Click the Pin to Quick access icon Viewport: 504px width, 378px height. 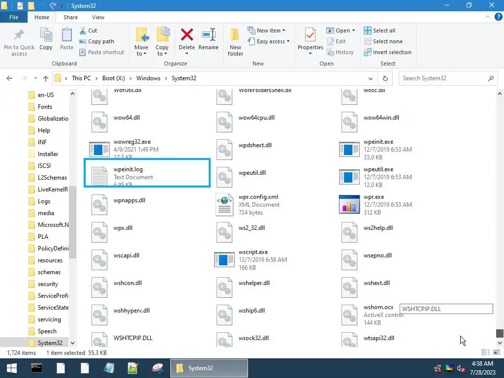[19, 35]
